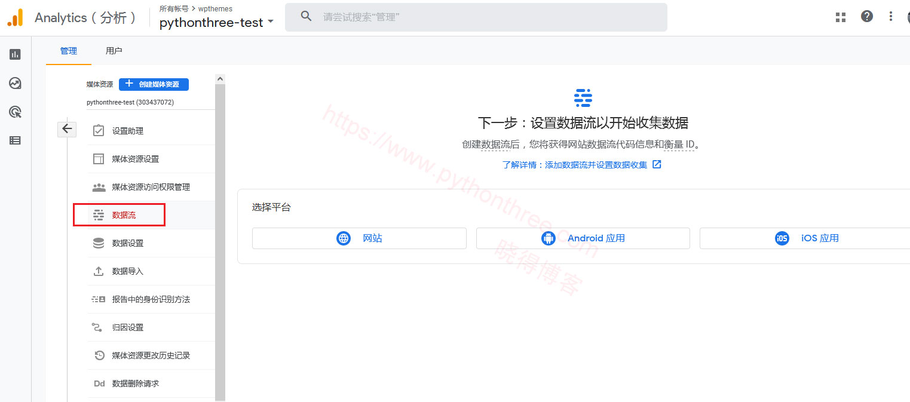Open 媒体资源设置 menu item
This screenshot has height=402, width=910.
pyautogui.click(x=151, y=159)
